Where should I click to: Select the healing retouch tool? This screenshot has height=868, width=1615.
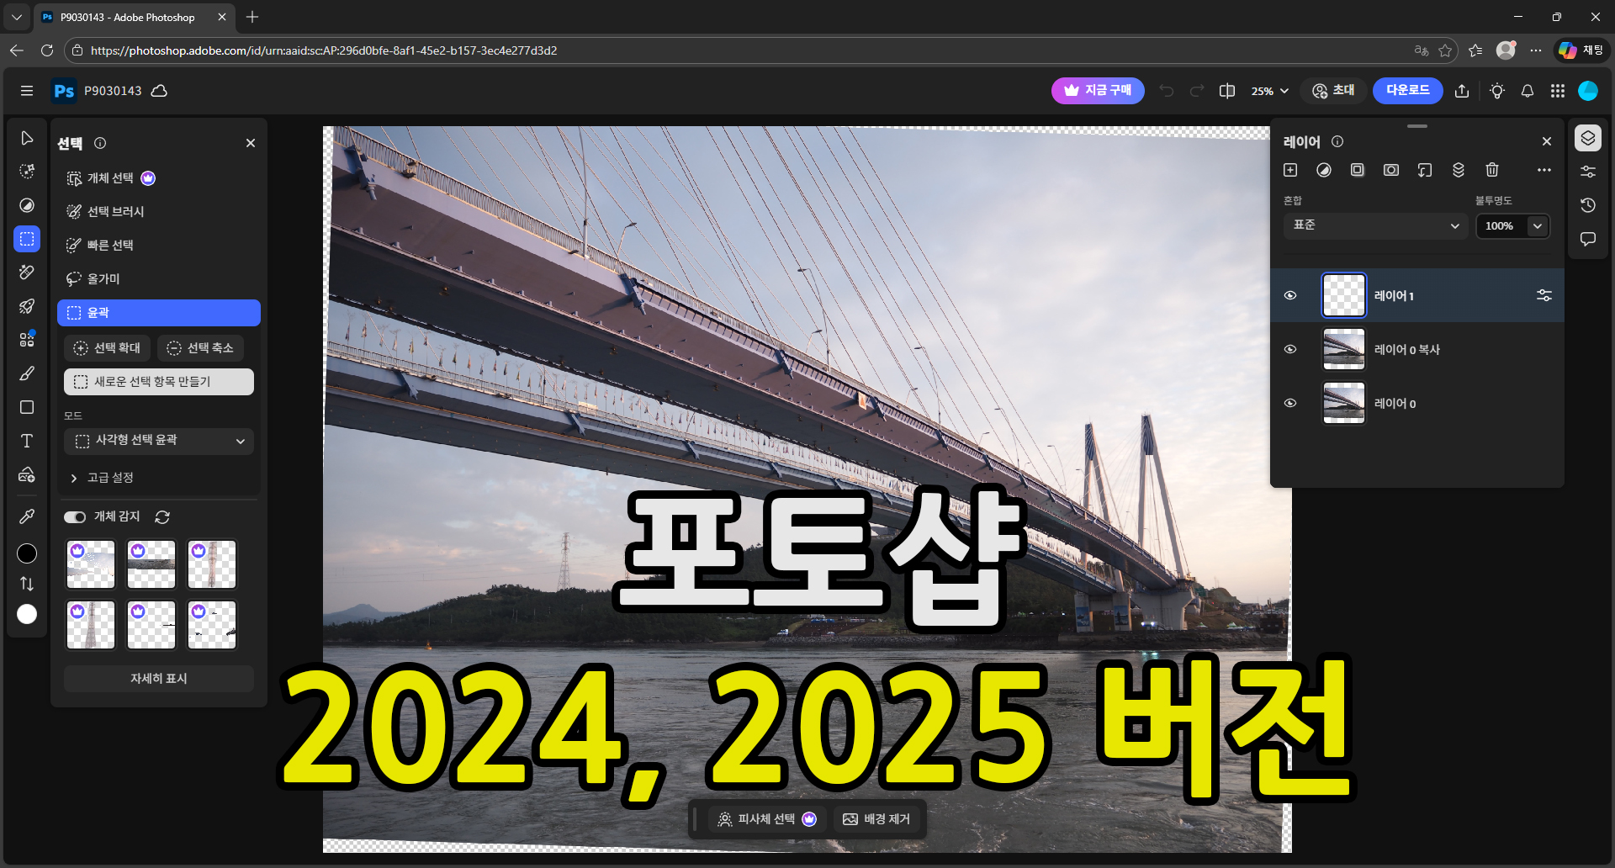click(x=27, y=273)
